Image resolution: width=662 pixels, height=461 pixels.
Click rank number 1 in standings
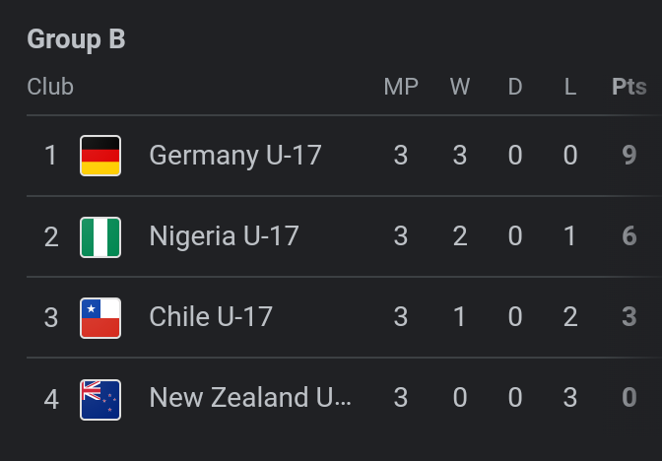[x=51, y=156]
